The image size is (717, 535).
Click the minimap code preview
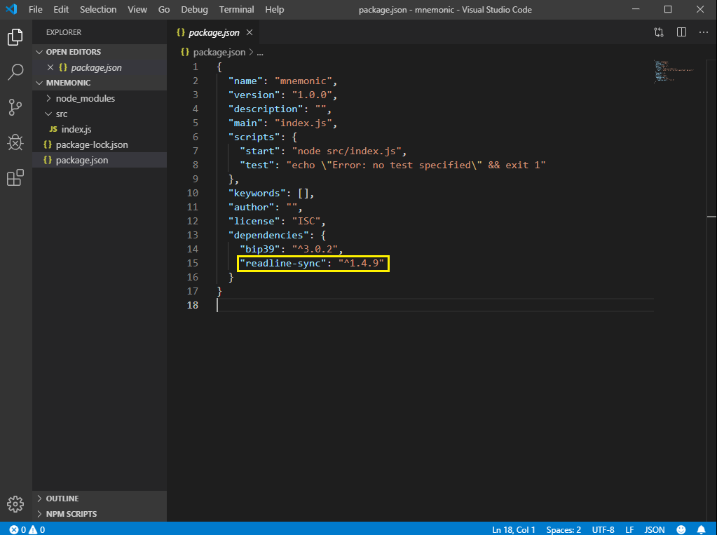pos(674,72)
